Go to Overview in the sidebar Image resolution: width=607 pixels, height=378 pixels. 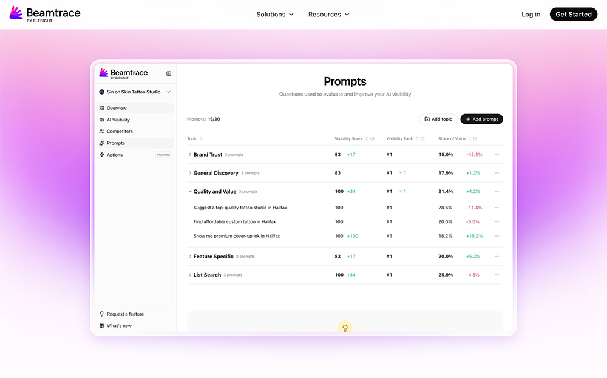(x=135, y=109)
